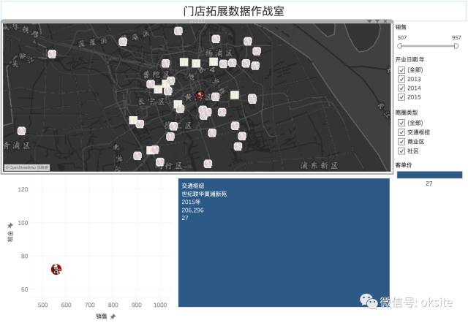
Task: Uncheck the 社区 checkbox
Action: point(401,151)
